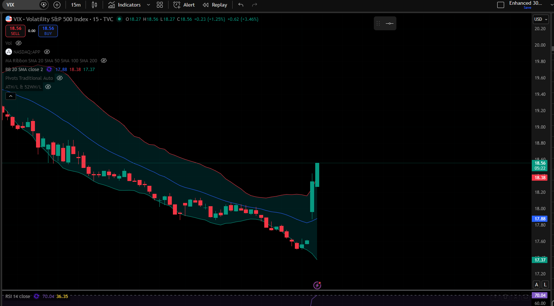Open the Indicators dialog
The image size is (554, 306).
tap(124, 5)
